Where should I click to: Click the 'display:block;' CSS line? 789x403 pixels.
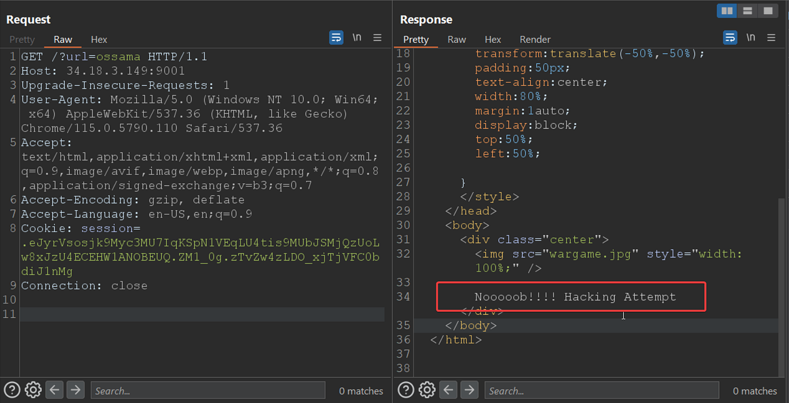click(526, 125)
